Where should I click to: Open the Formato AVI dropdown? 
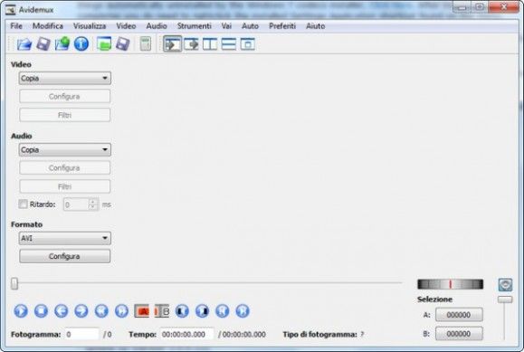pyautogui.click(x=65, y=238)
